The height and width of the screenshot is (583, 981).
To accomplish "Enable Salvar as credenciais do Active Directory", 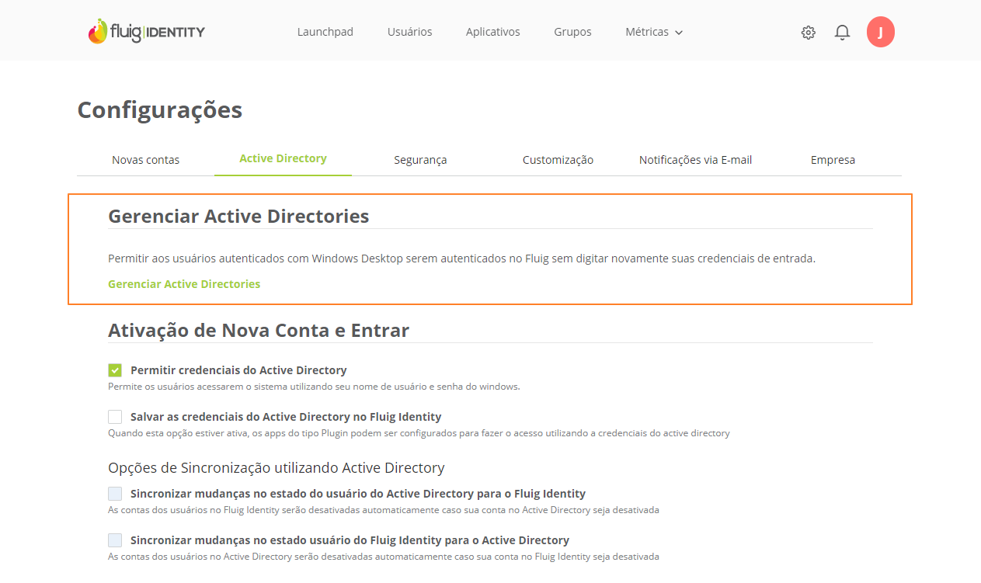I will [x=115, y=417].
